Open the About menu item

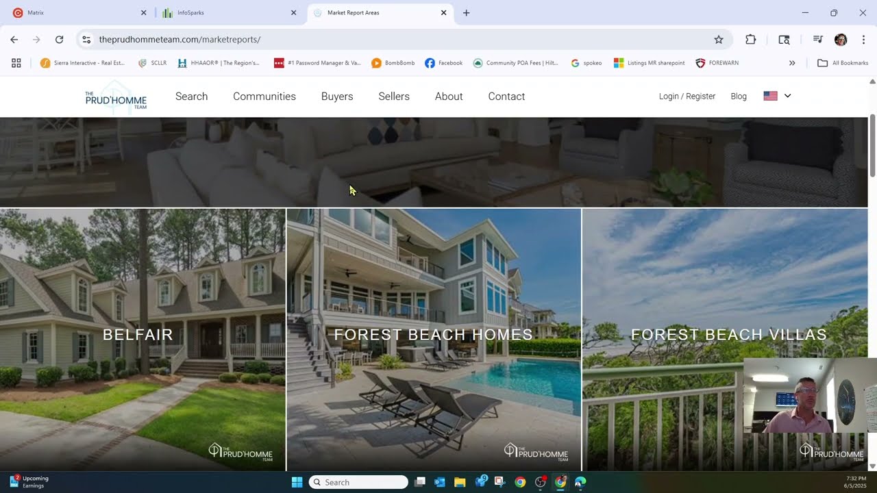tap(449, 97)
